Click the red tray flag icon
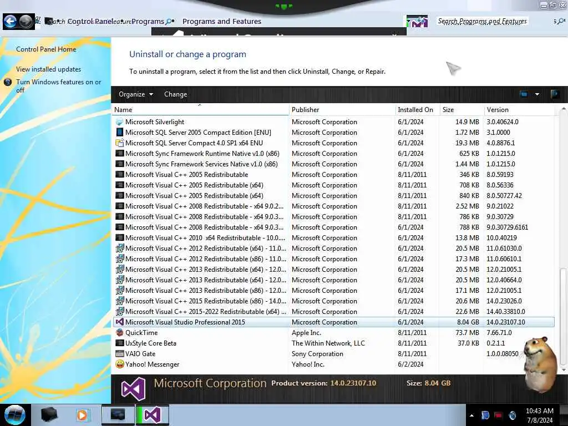568x426 pixels. pos(499,415)
